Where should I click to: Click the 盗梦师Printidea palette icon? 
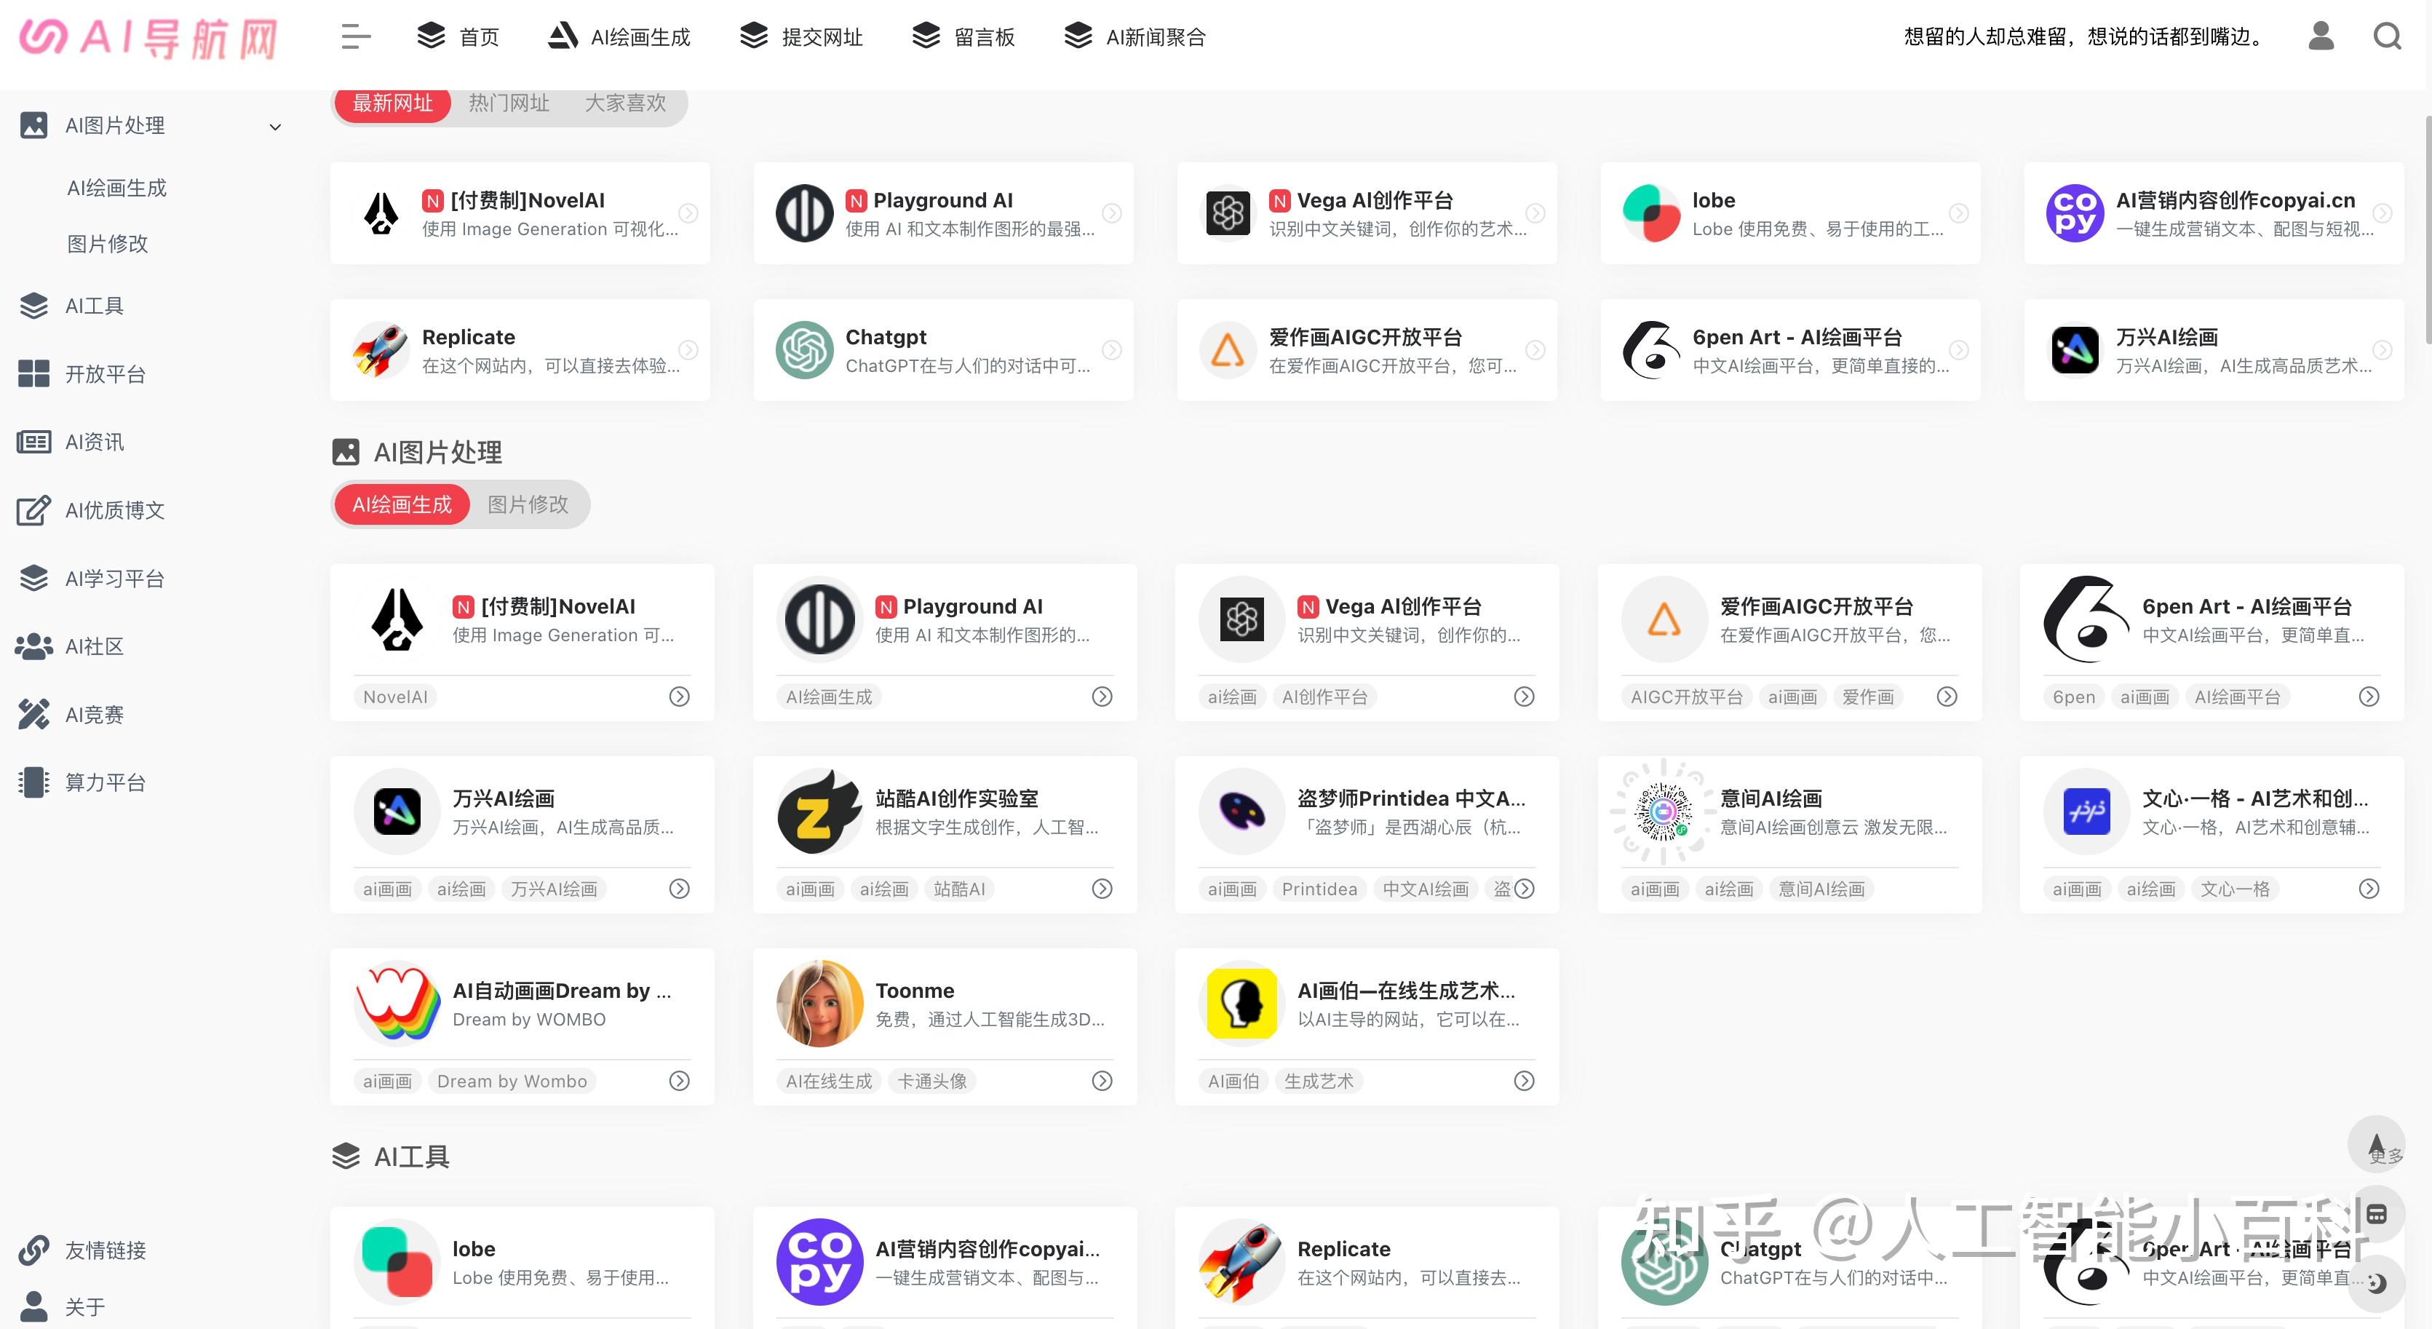(1241, 812)
